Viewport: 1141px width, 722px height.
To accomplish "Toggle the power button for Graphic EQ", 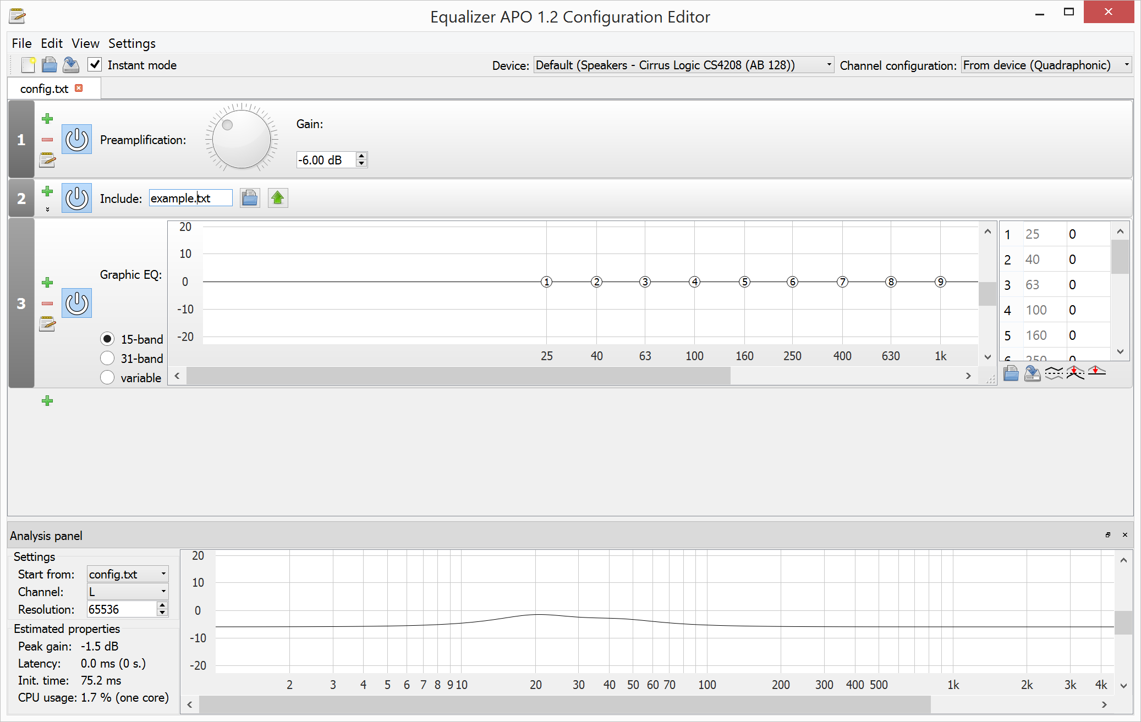I will 77,303.
